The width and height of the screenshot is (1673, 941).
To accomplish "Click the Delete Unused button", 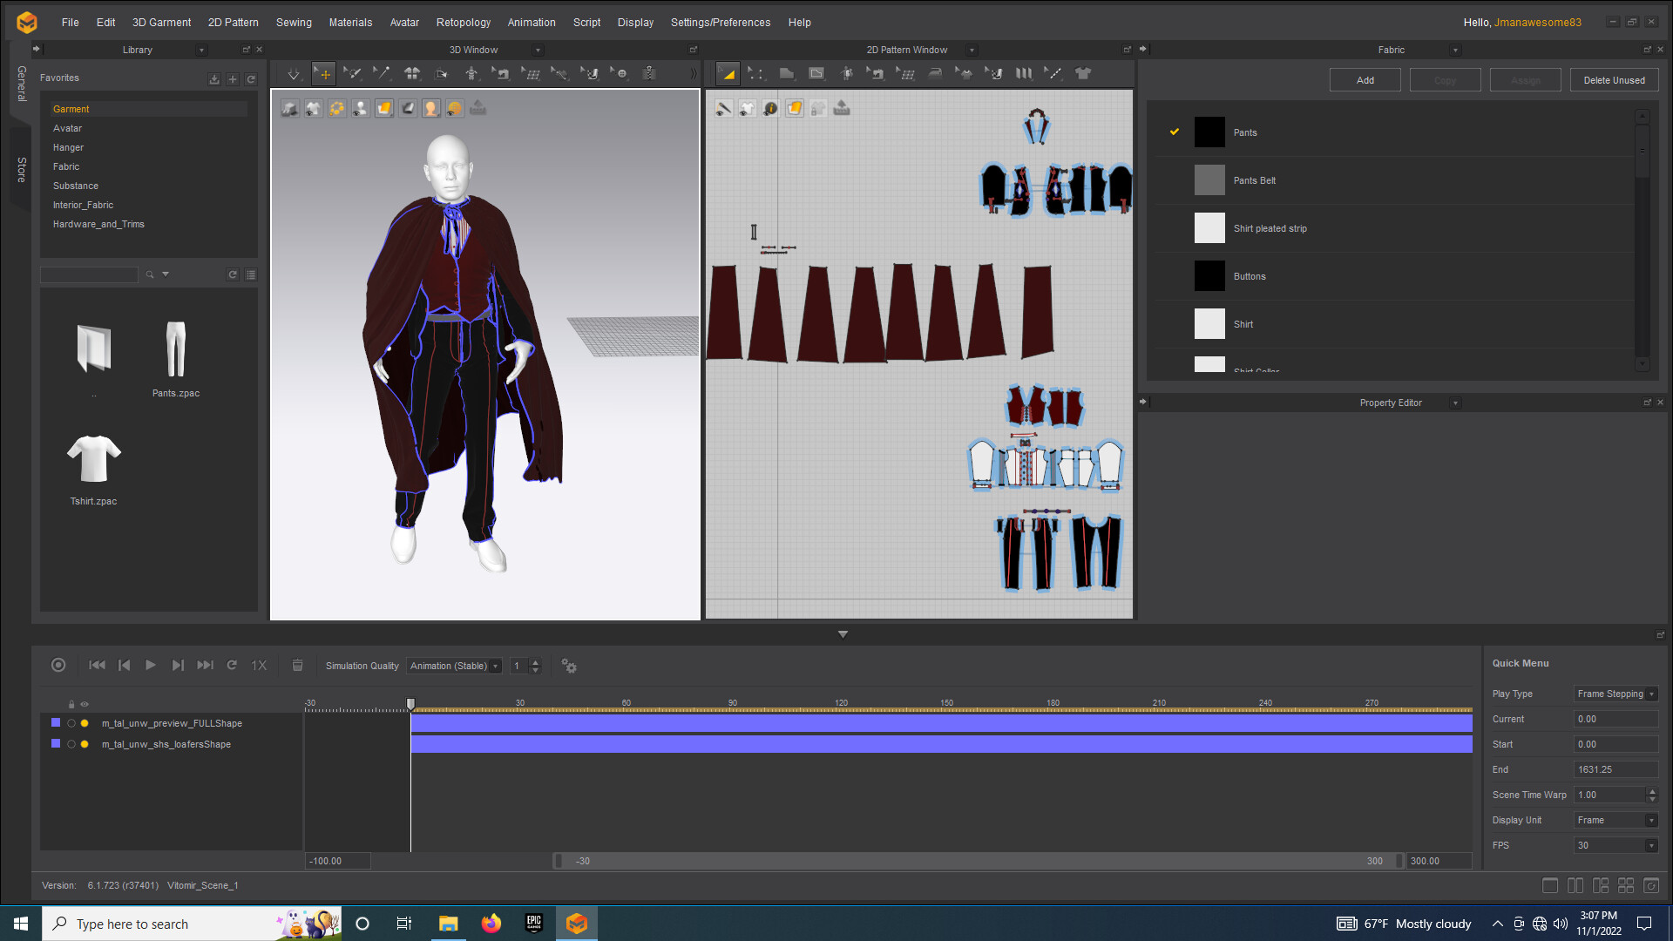I will pyautogui.click(x=1614, y=80).
